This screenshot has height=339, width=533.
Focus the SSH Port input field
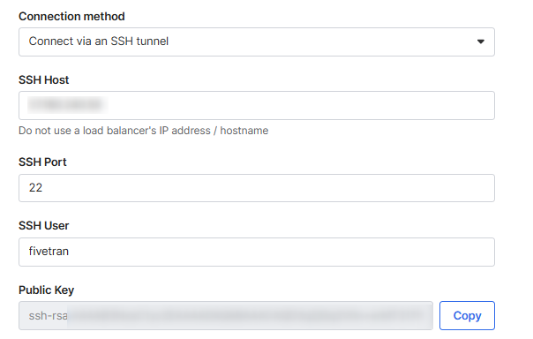[257, 188]
